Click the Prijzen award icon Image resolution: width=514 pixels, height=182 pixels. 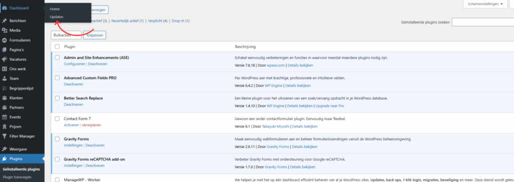pos(4,127)
